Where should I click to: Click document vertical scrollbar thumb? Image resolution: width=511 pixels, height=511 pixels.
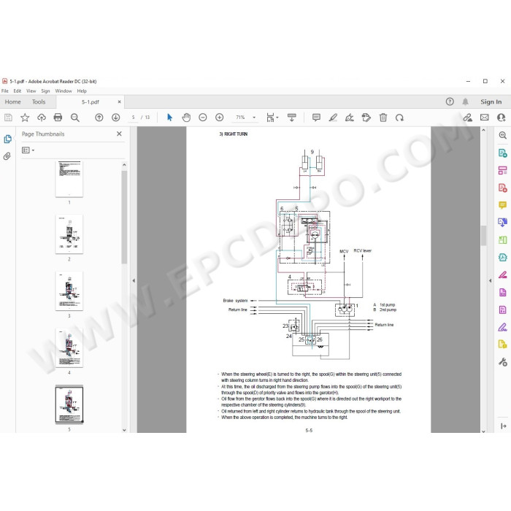tap(483, 235)
